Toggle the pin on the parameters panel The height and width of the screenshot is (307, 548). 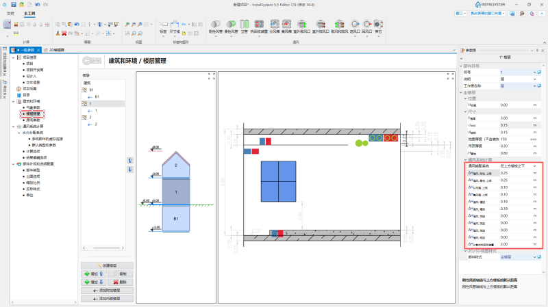(537, 50)
